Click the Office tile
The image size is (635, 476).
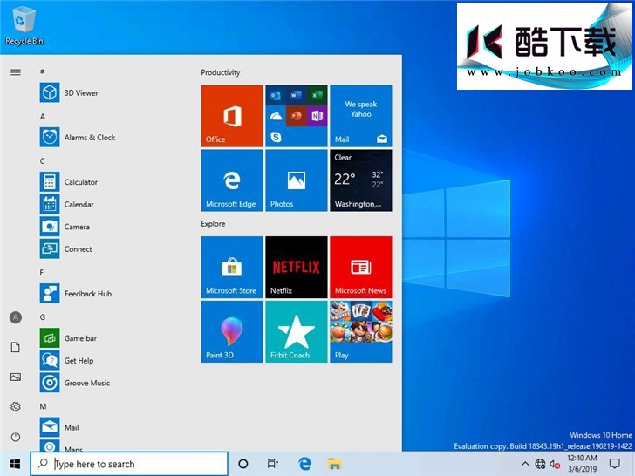(232, 116)
